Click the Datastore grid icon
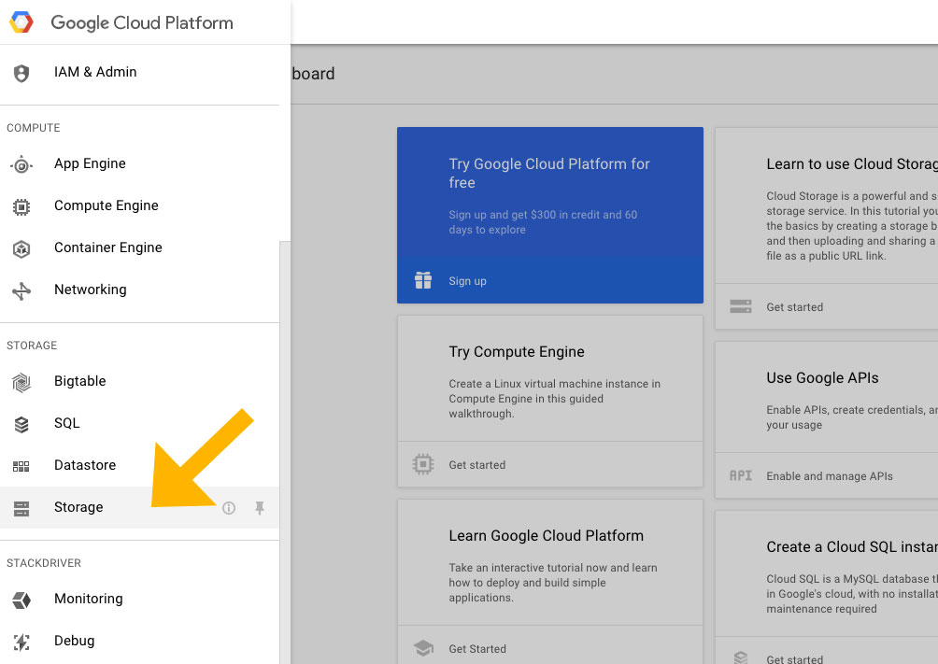The height and width of the screenshot is (664, 938). (21, 467)
